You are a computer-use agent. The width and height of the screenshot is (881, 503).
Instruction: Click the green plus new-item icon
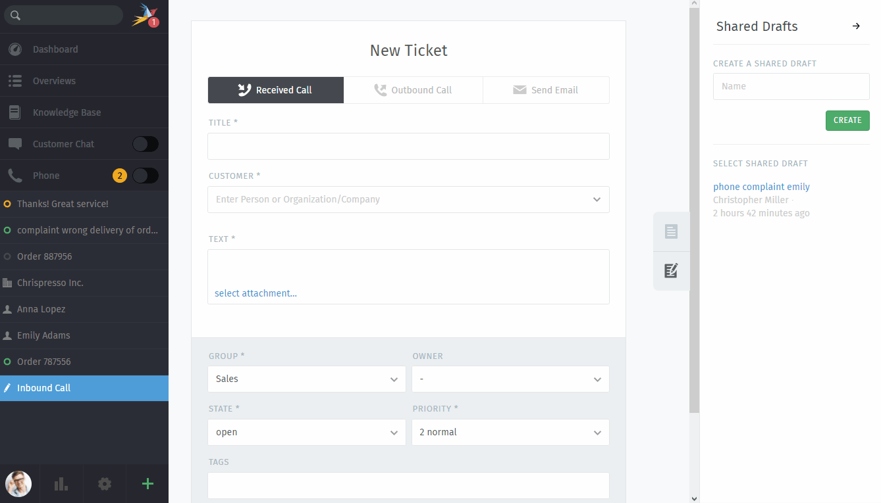tap(147, 484)
